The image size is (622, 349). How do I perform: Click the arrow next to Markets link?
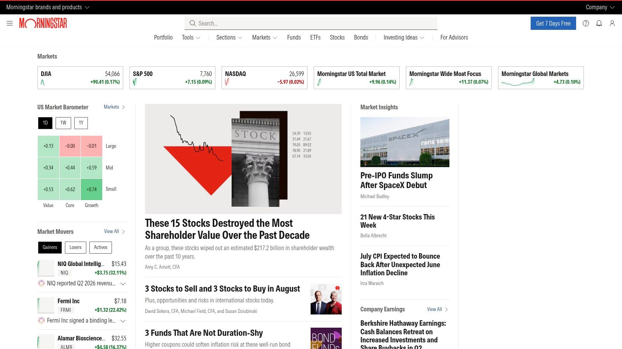click(x=124, y=107)
